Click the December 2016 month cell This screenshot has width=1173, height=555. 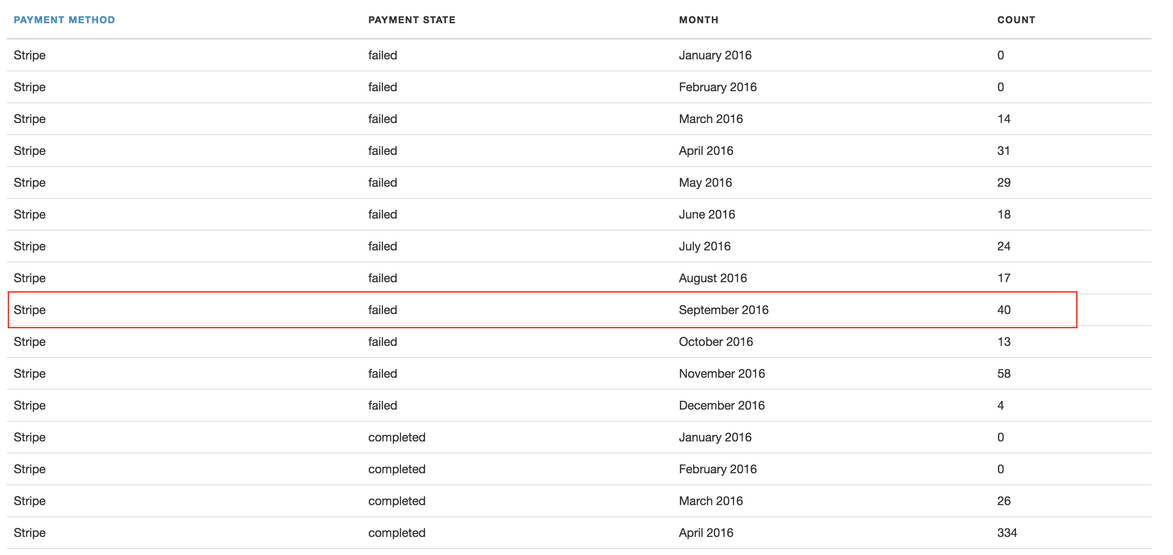(722, 406)
